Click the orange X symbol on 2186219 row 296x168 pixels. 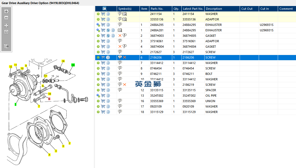pos(125,85)
